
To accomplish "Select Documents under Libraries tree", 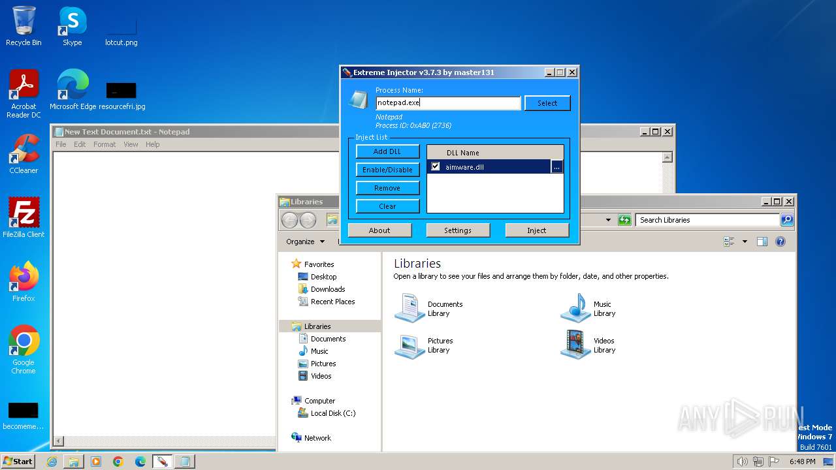I will [x=328, y=339].
